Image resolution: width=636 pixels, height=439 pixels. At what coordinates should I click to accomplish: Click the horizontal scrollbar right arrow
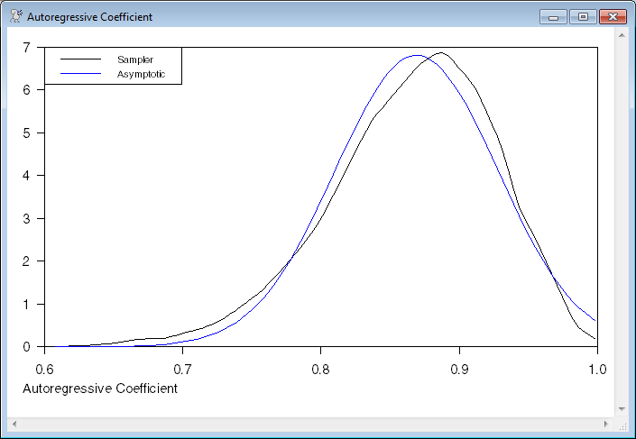coord(606,423)
